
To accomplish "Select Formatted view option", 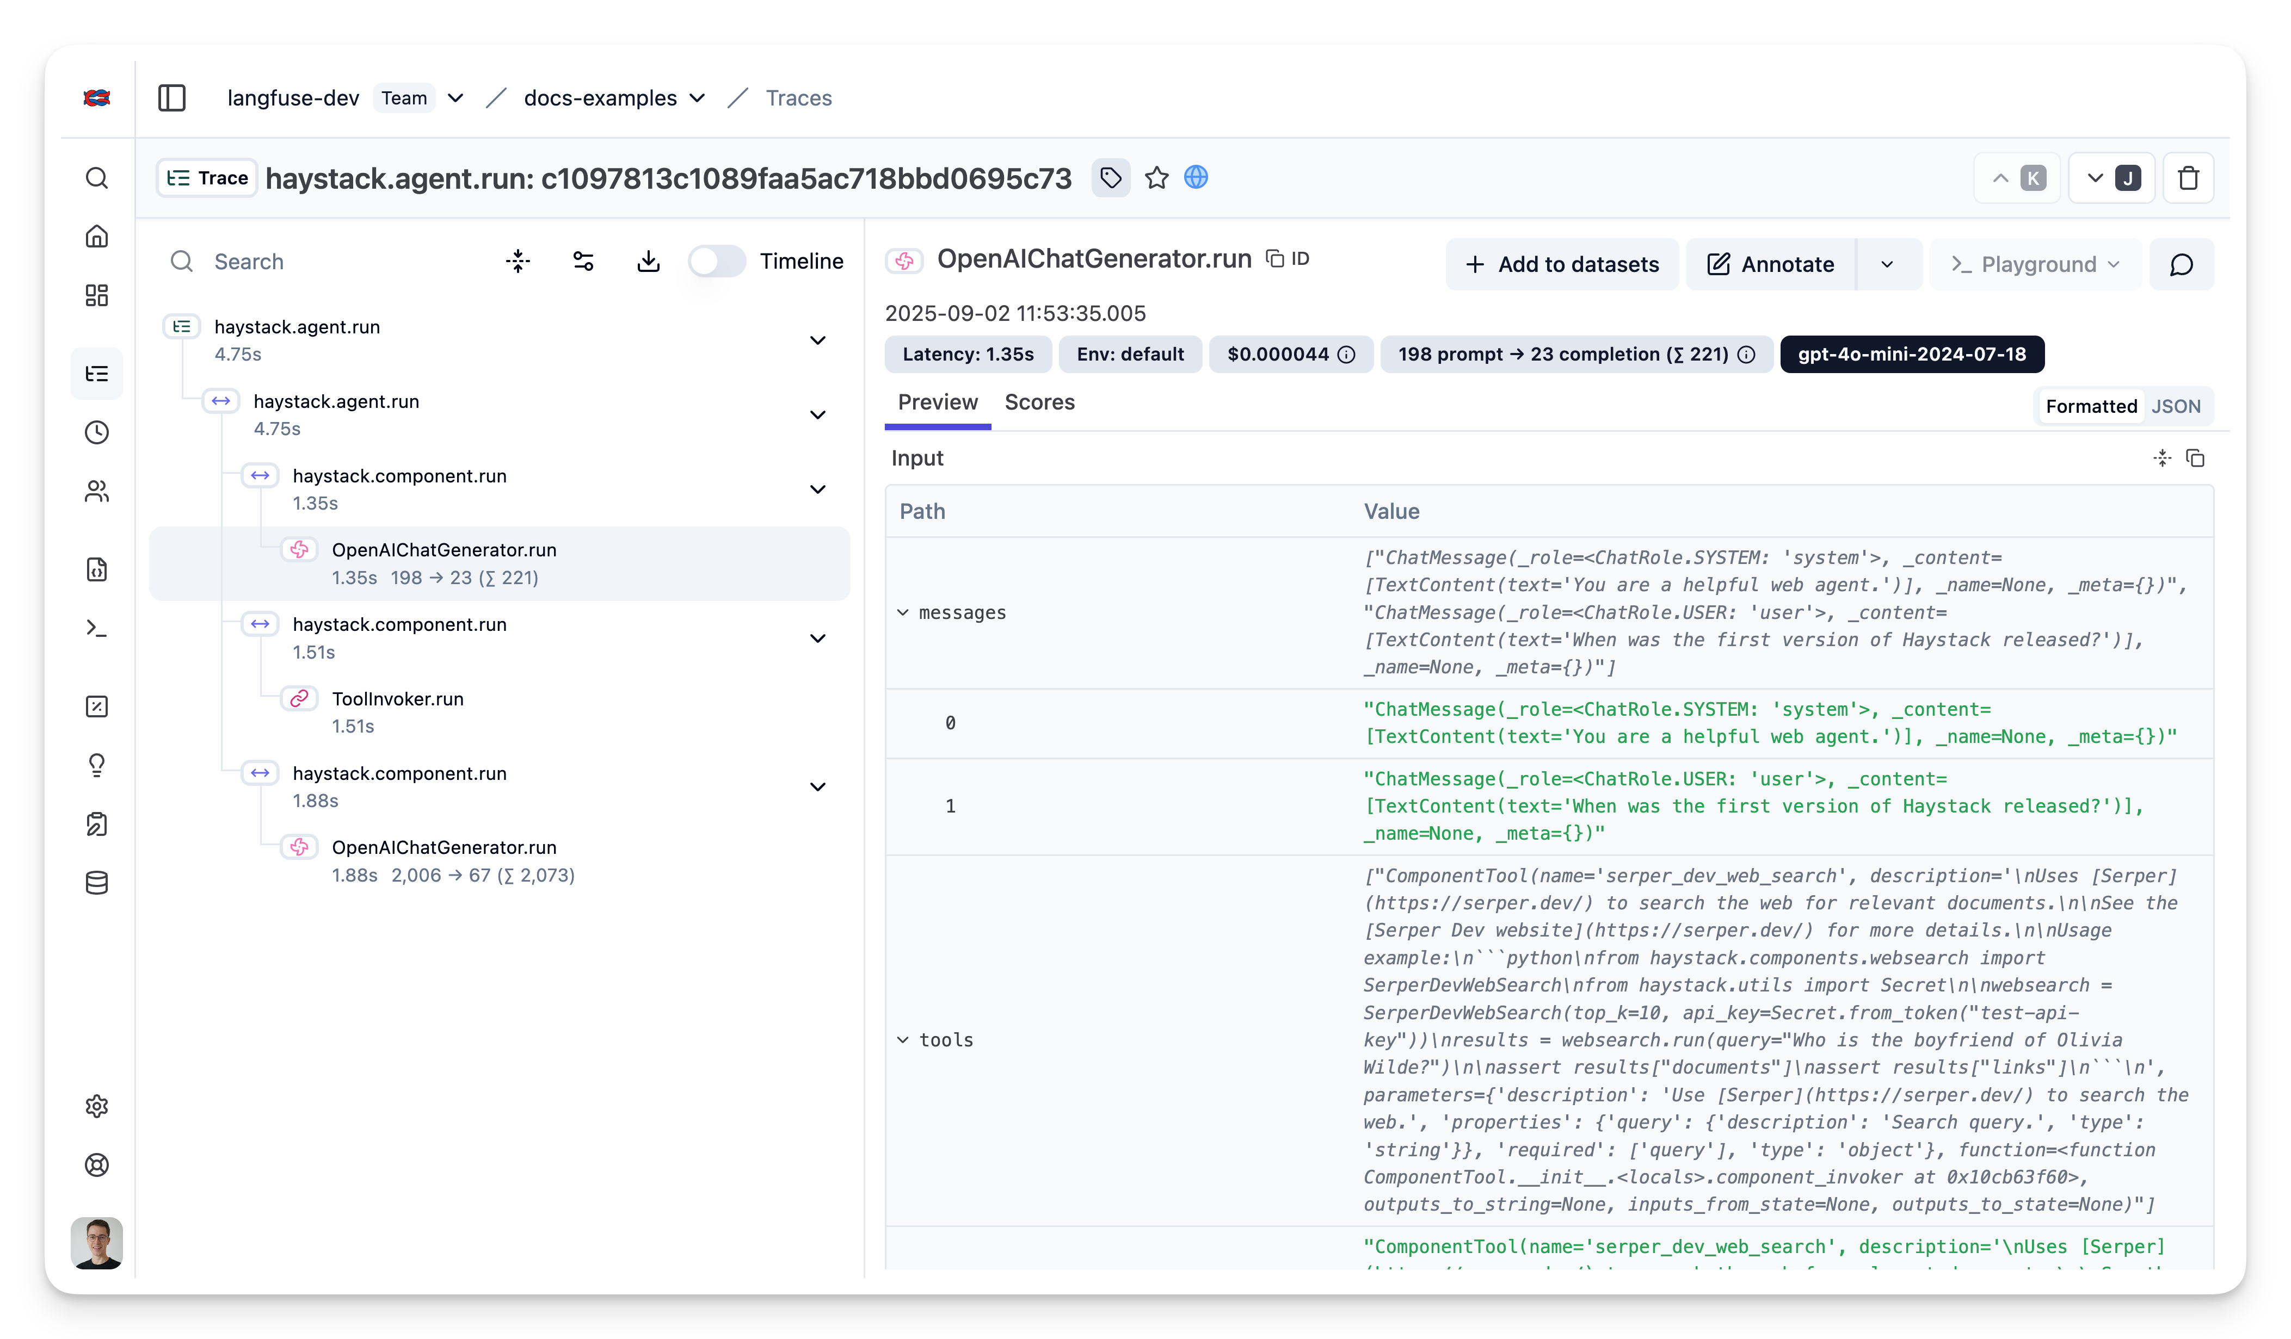I will pos(2091,406).
